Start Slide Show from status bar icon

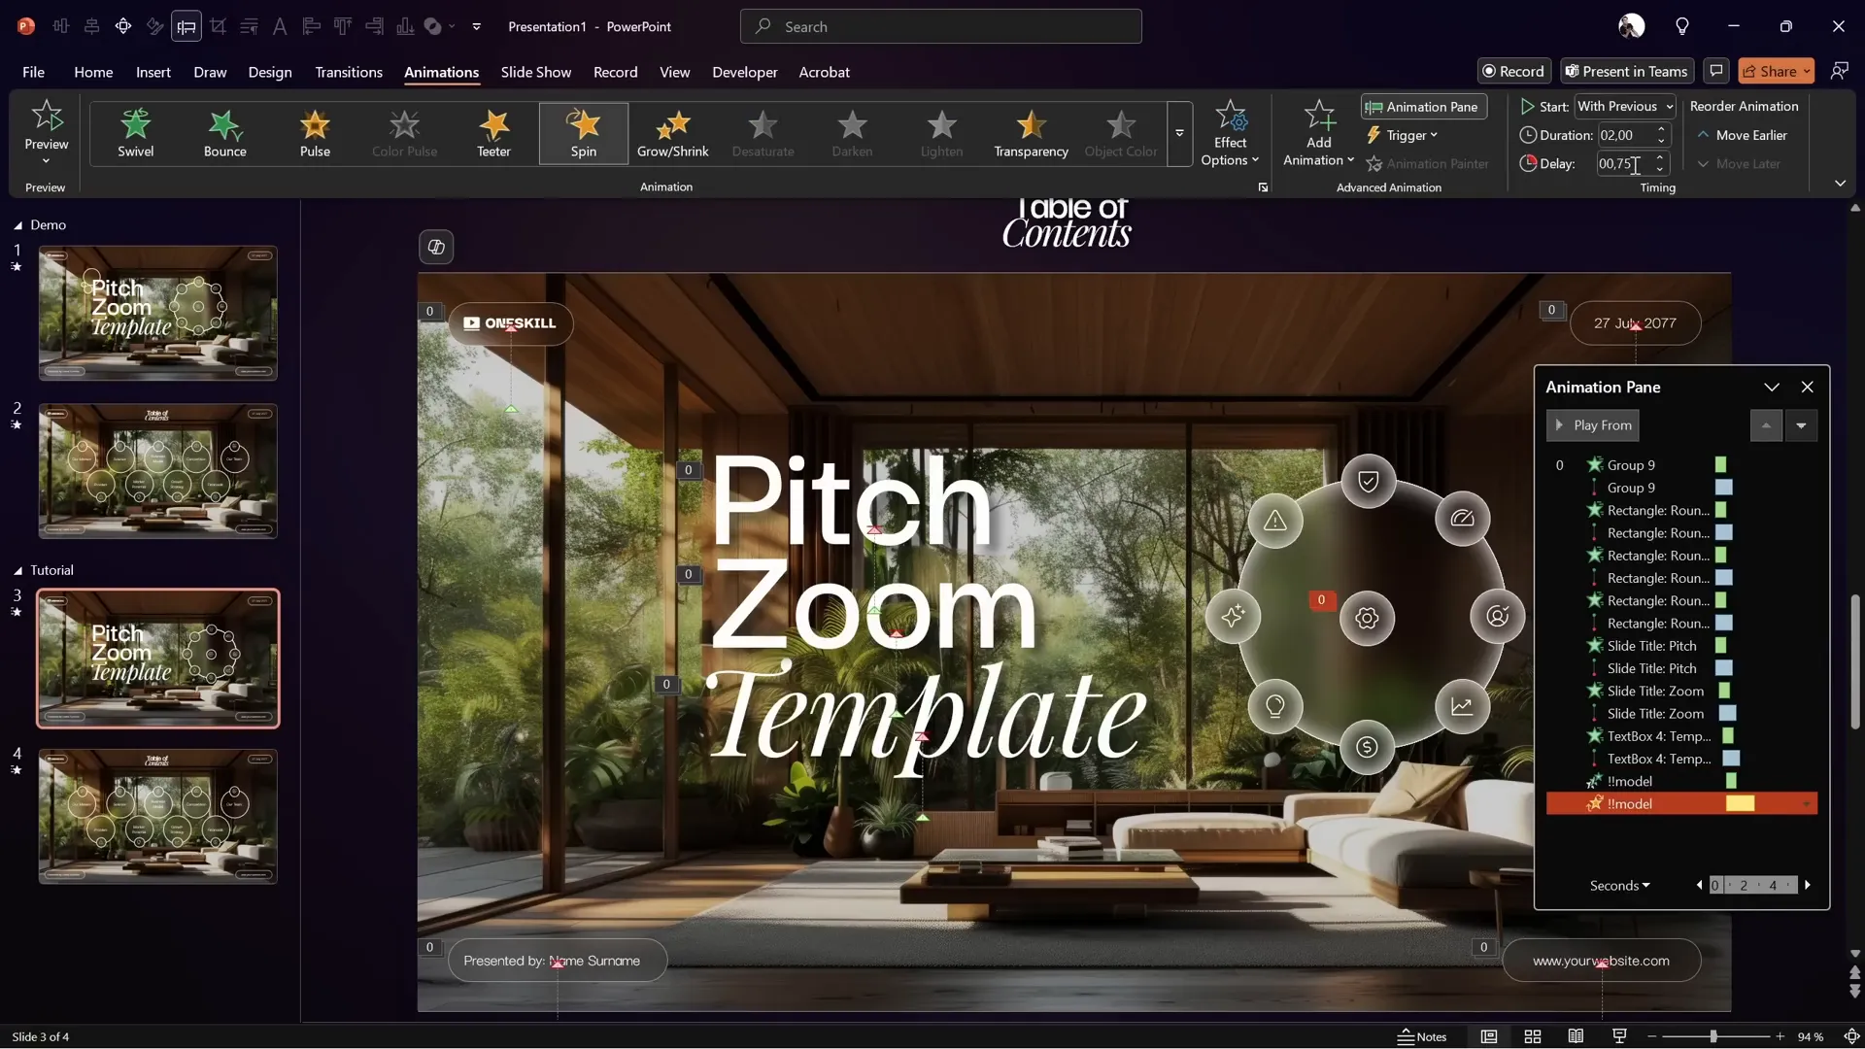tap(1619, 1036)
